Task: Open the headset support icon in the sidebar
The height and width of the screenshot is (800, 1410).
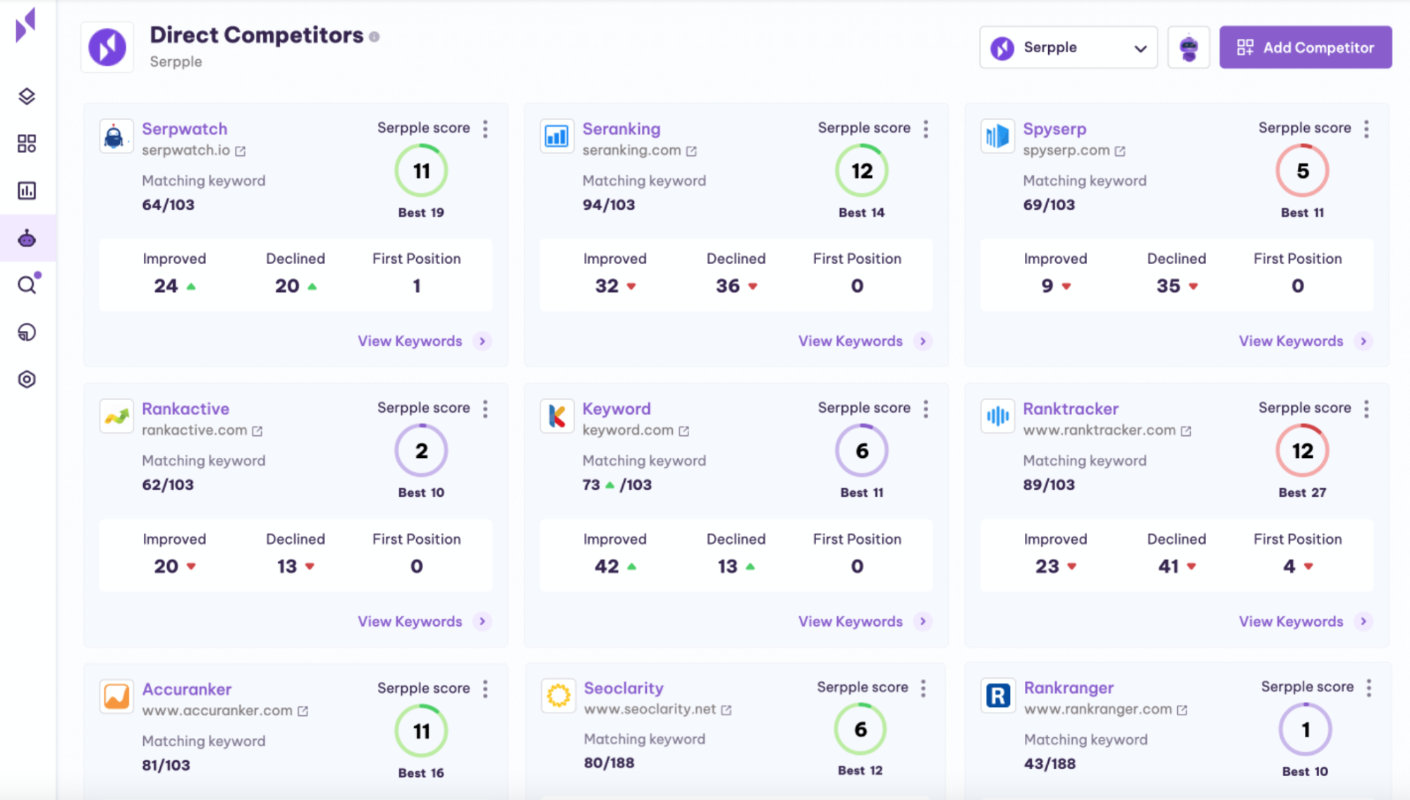Action: pyautogui.click(x=27, y=332)
